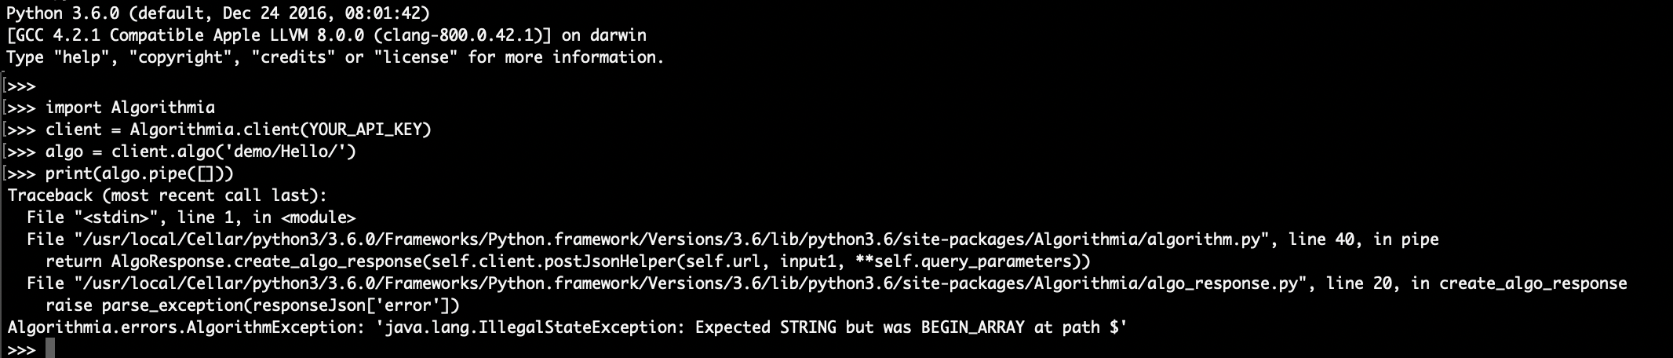The image size is (1673, 358).
Task: Click the 'Traceback (most recent call last)' line
Action: [x=167, y=195]
